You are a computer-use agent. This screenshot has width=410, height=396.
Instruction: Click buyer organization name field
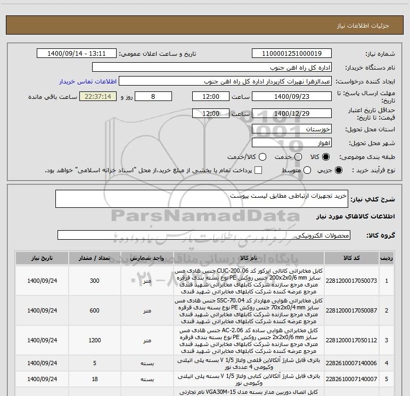tap(212, 67)
